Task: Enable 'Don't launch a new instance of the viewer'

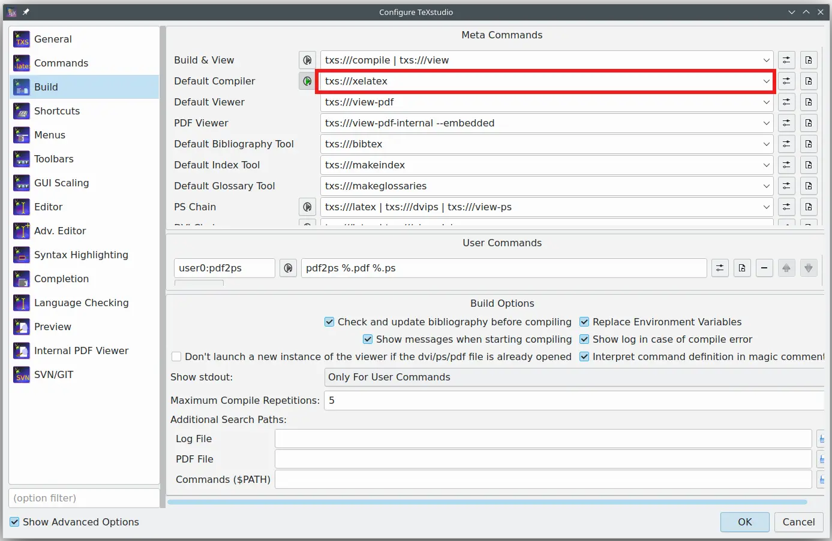Action: click(x=176, y=356)
